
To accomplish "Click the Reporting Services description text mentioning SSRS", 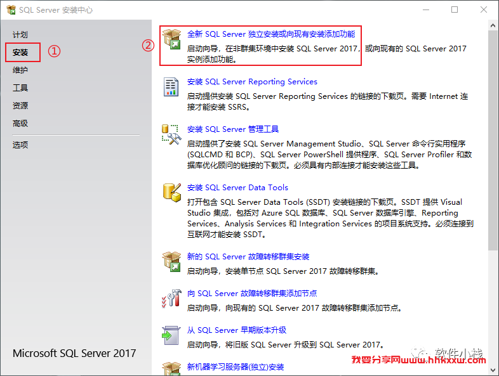I will click(328, 101).
